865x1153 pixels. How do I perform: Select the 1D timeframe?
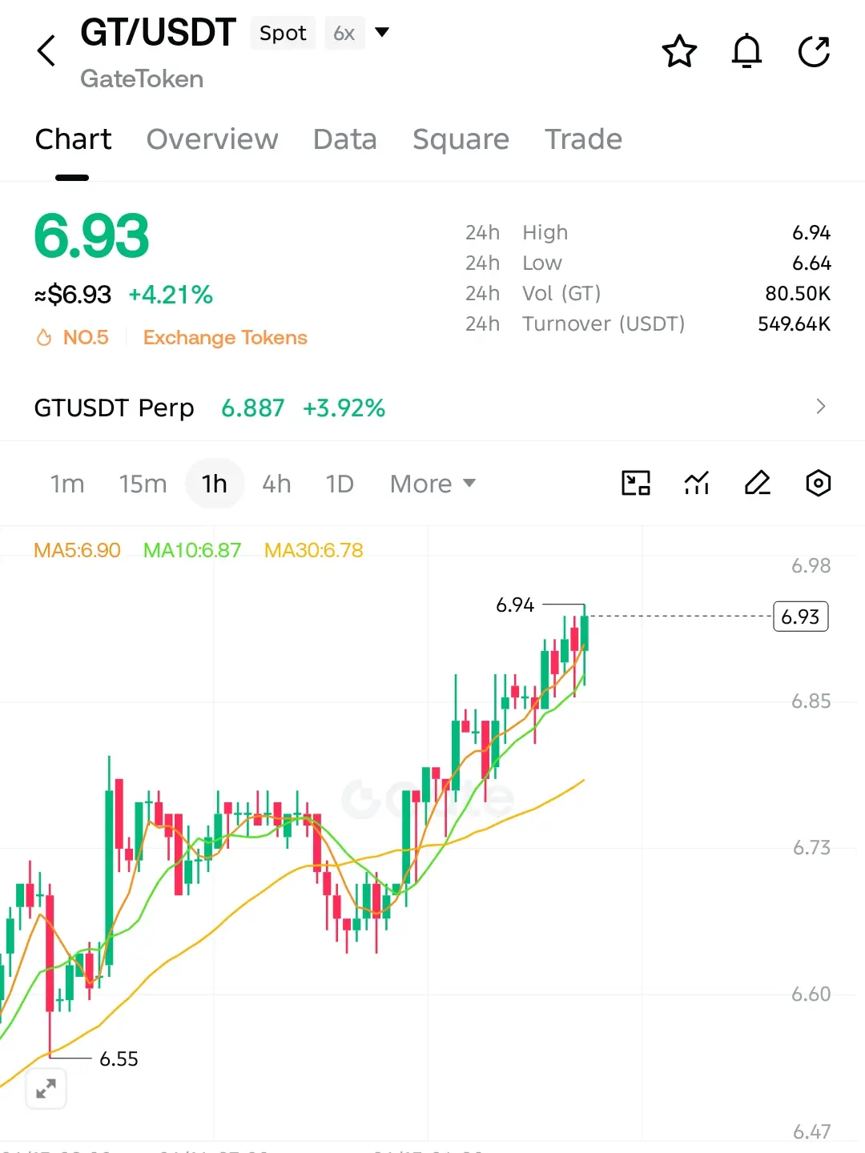(340, 484)
